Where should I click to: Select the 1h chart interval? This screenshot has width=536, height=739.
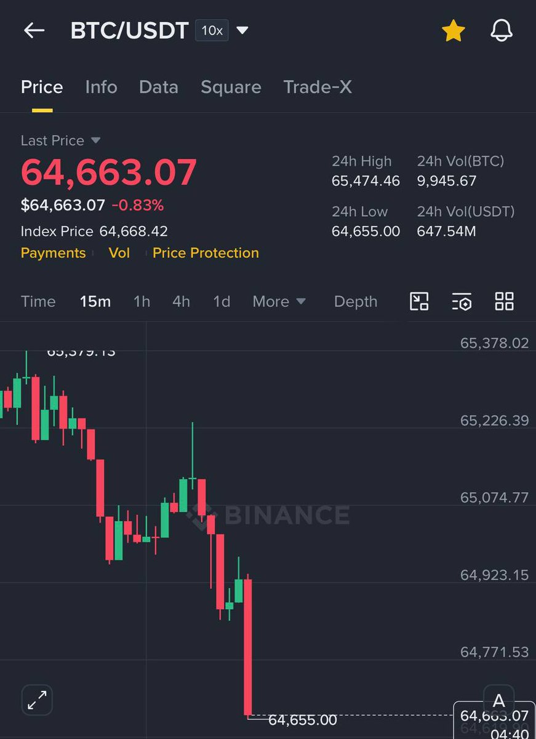(x=142, y=301)
